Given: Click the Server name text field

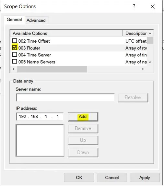Looking at the screenshot, I should pos(65,97).
